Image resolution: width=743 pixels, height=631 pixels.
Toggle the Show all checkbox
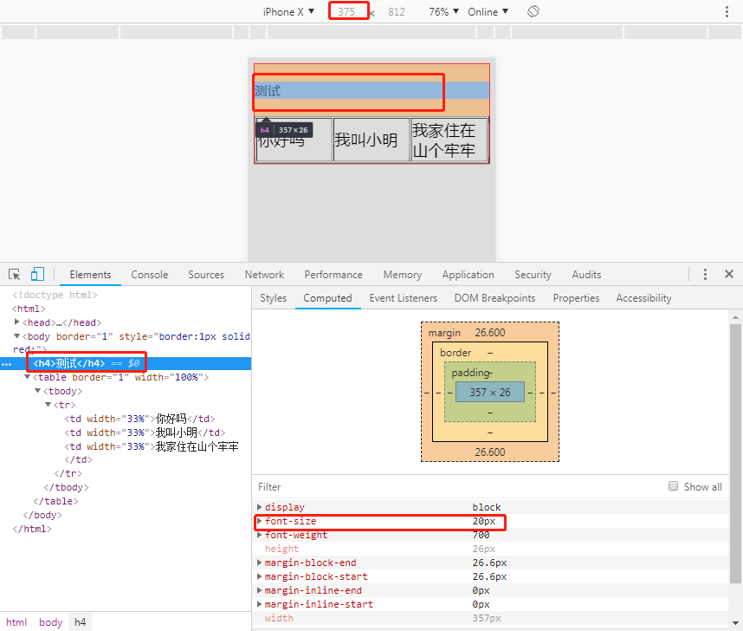pyautogui.click(x=673, y=486)
